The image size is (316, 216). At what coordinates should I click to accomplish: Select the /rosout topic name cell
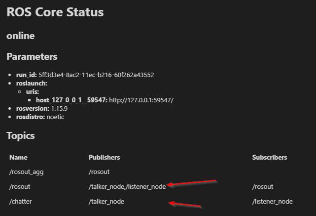pos(20,187)
